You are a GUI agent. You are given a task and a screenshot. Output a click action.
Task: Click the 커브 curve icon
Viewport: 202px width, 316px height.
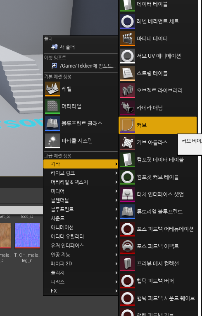[128, 125]
